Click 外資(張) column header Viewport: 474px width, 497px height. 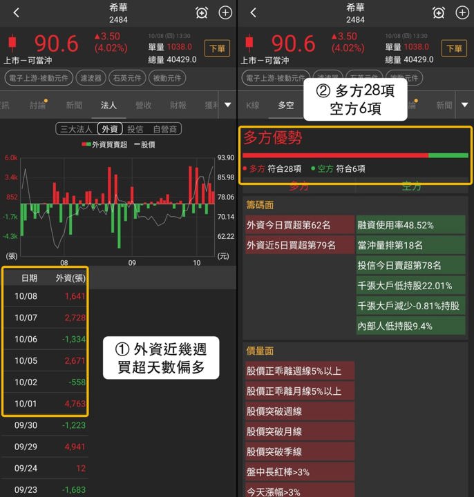click(70, 278)
